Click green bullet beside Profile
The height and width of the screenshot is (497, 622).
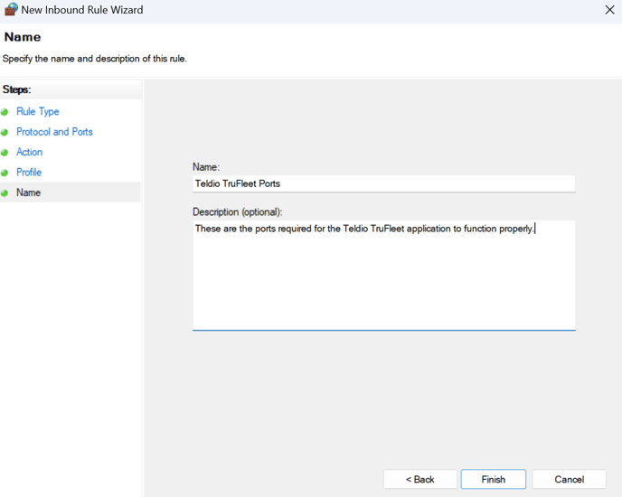pyautogui.click(x=5, y=173)
